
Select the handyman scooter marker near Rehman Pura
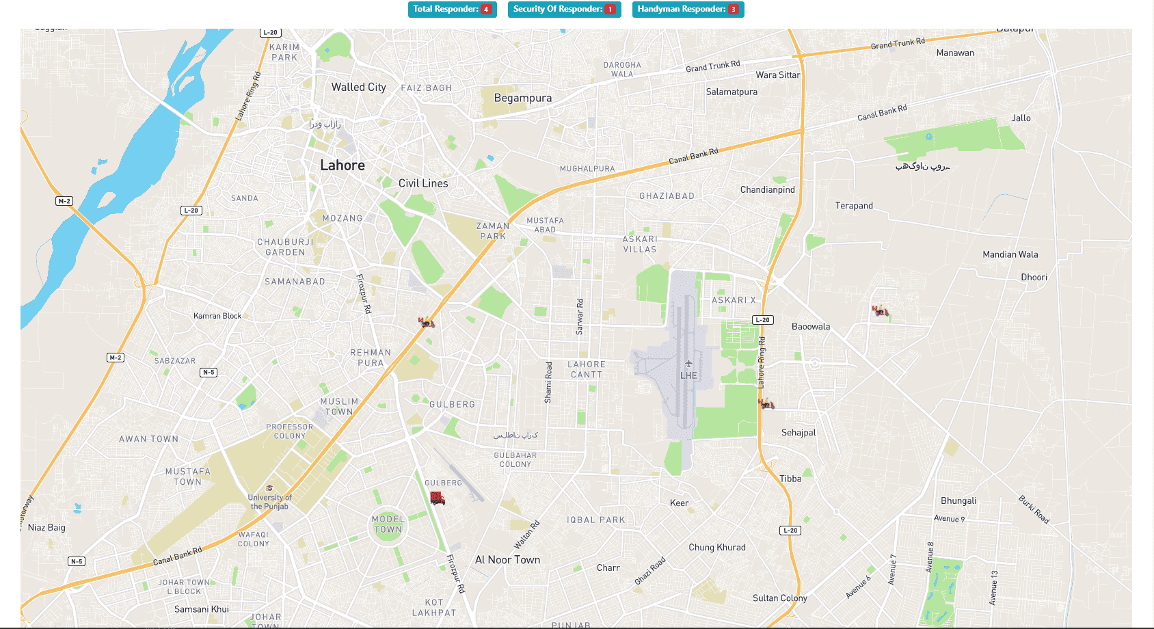(x=427, y=321)
